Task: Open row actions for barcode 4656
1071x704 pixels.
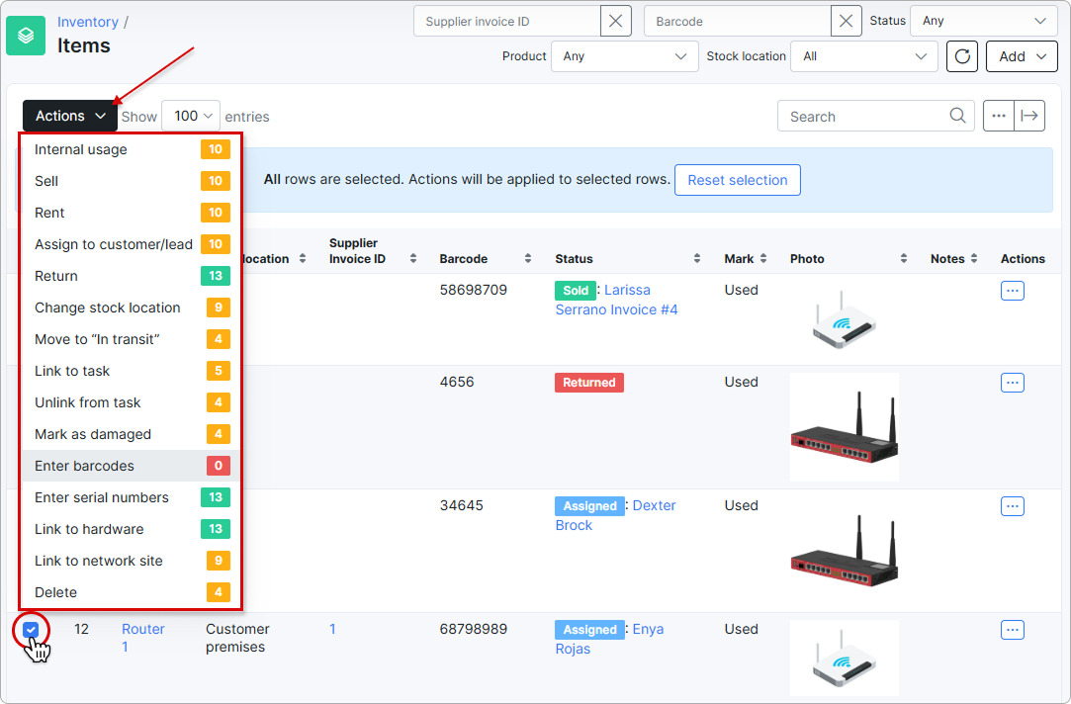Action: pos(1013,383)
